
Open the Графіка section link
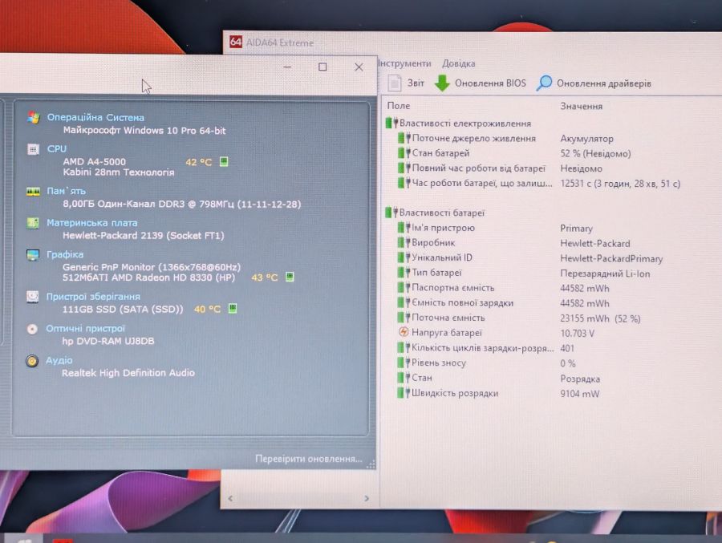[64, 254]
